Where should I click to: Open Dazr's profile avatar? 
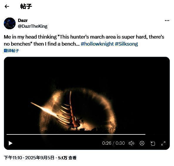pyautogui.click(x=10, y=23)
